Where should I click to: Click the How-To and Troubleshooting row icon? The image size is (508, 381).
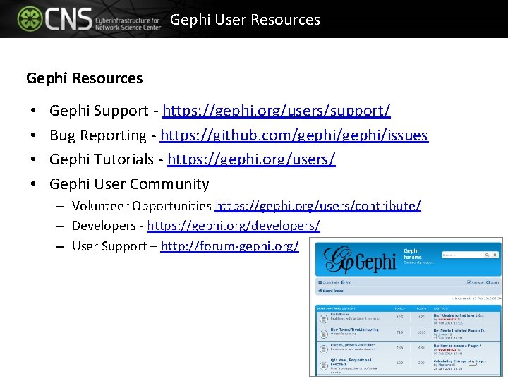[x=323, y=334]
